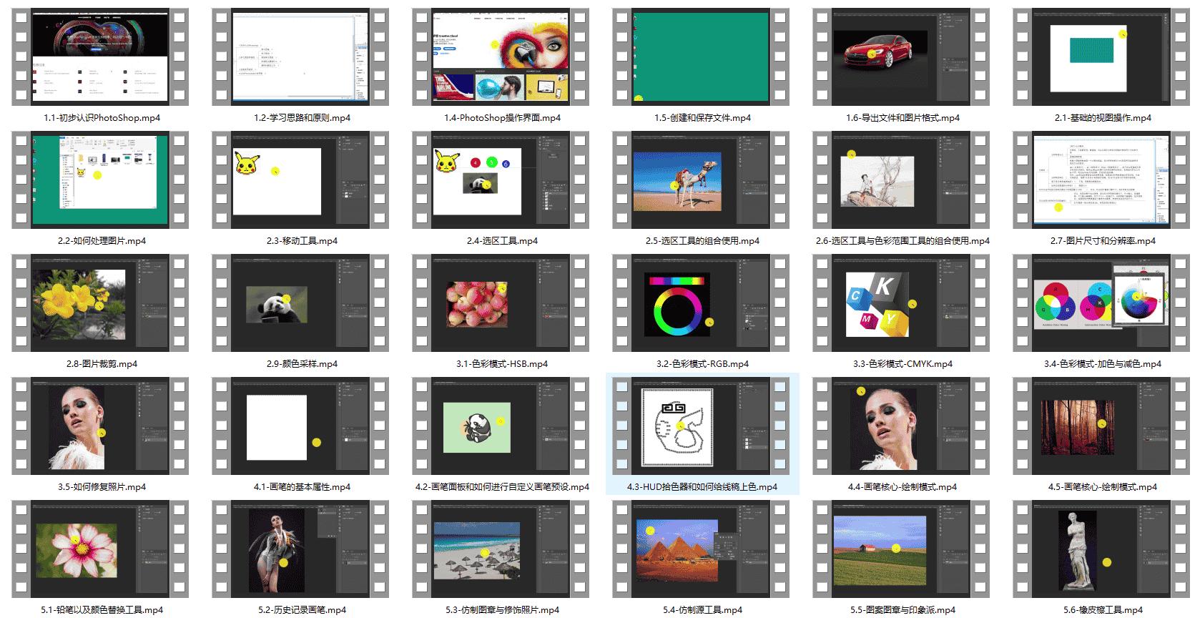Select the forest video 4.5-画笔核心-绘制模式.mp4
Screen dimensions: 1200x618
click(1101, 426)
